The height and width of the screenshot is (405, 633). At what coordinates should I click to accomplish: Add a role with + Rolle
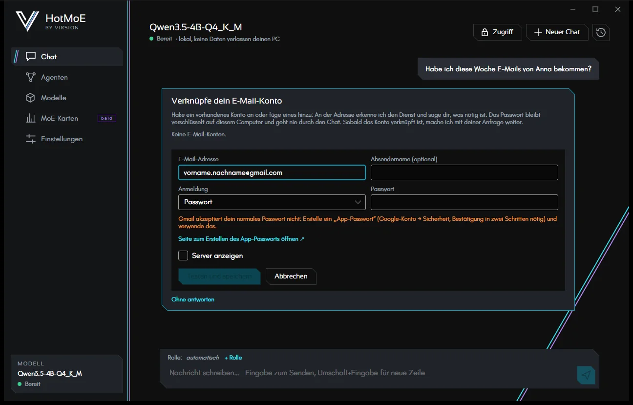coord(233,358)
